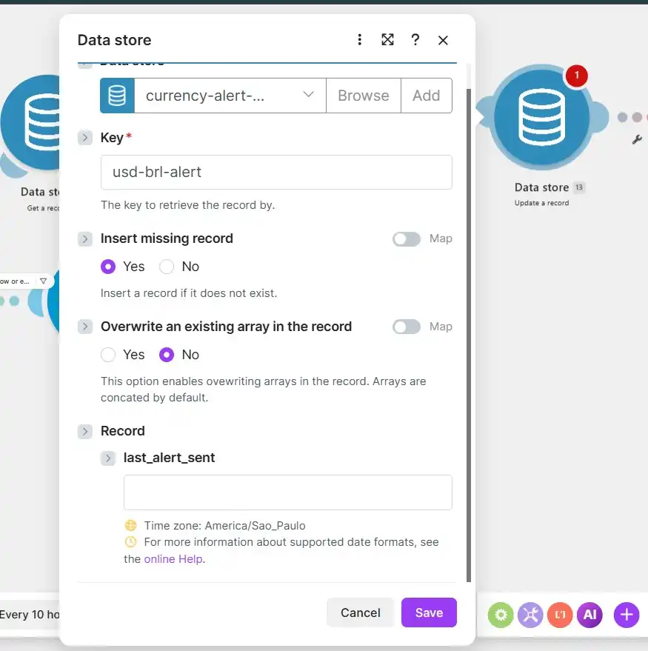648x651 pixels.
Task: Save the Data store settings
Action: (x=429, y=612)
